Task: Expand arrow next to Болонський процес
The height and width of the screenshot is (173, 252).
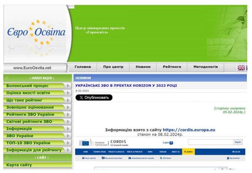Action: [68, 86]
